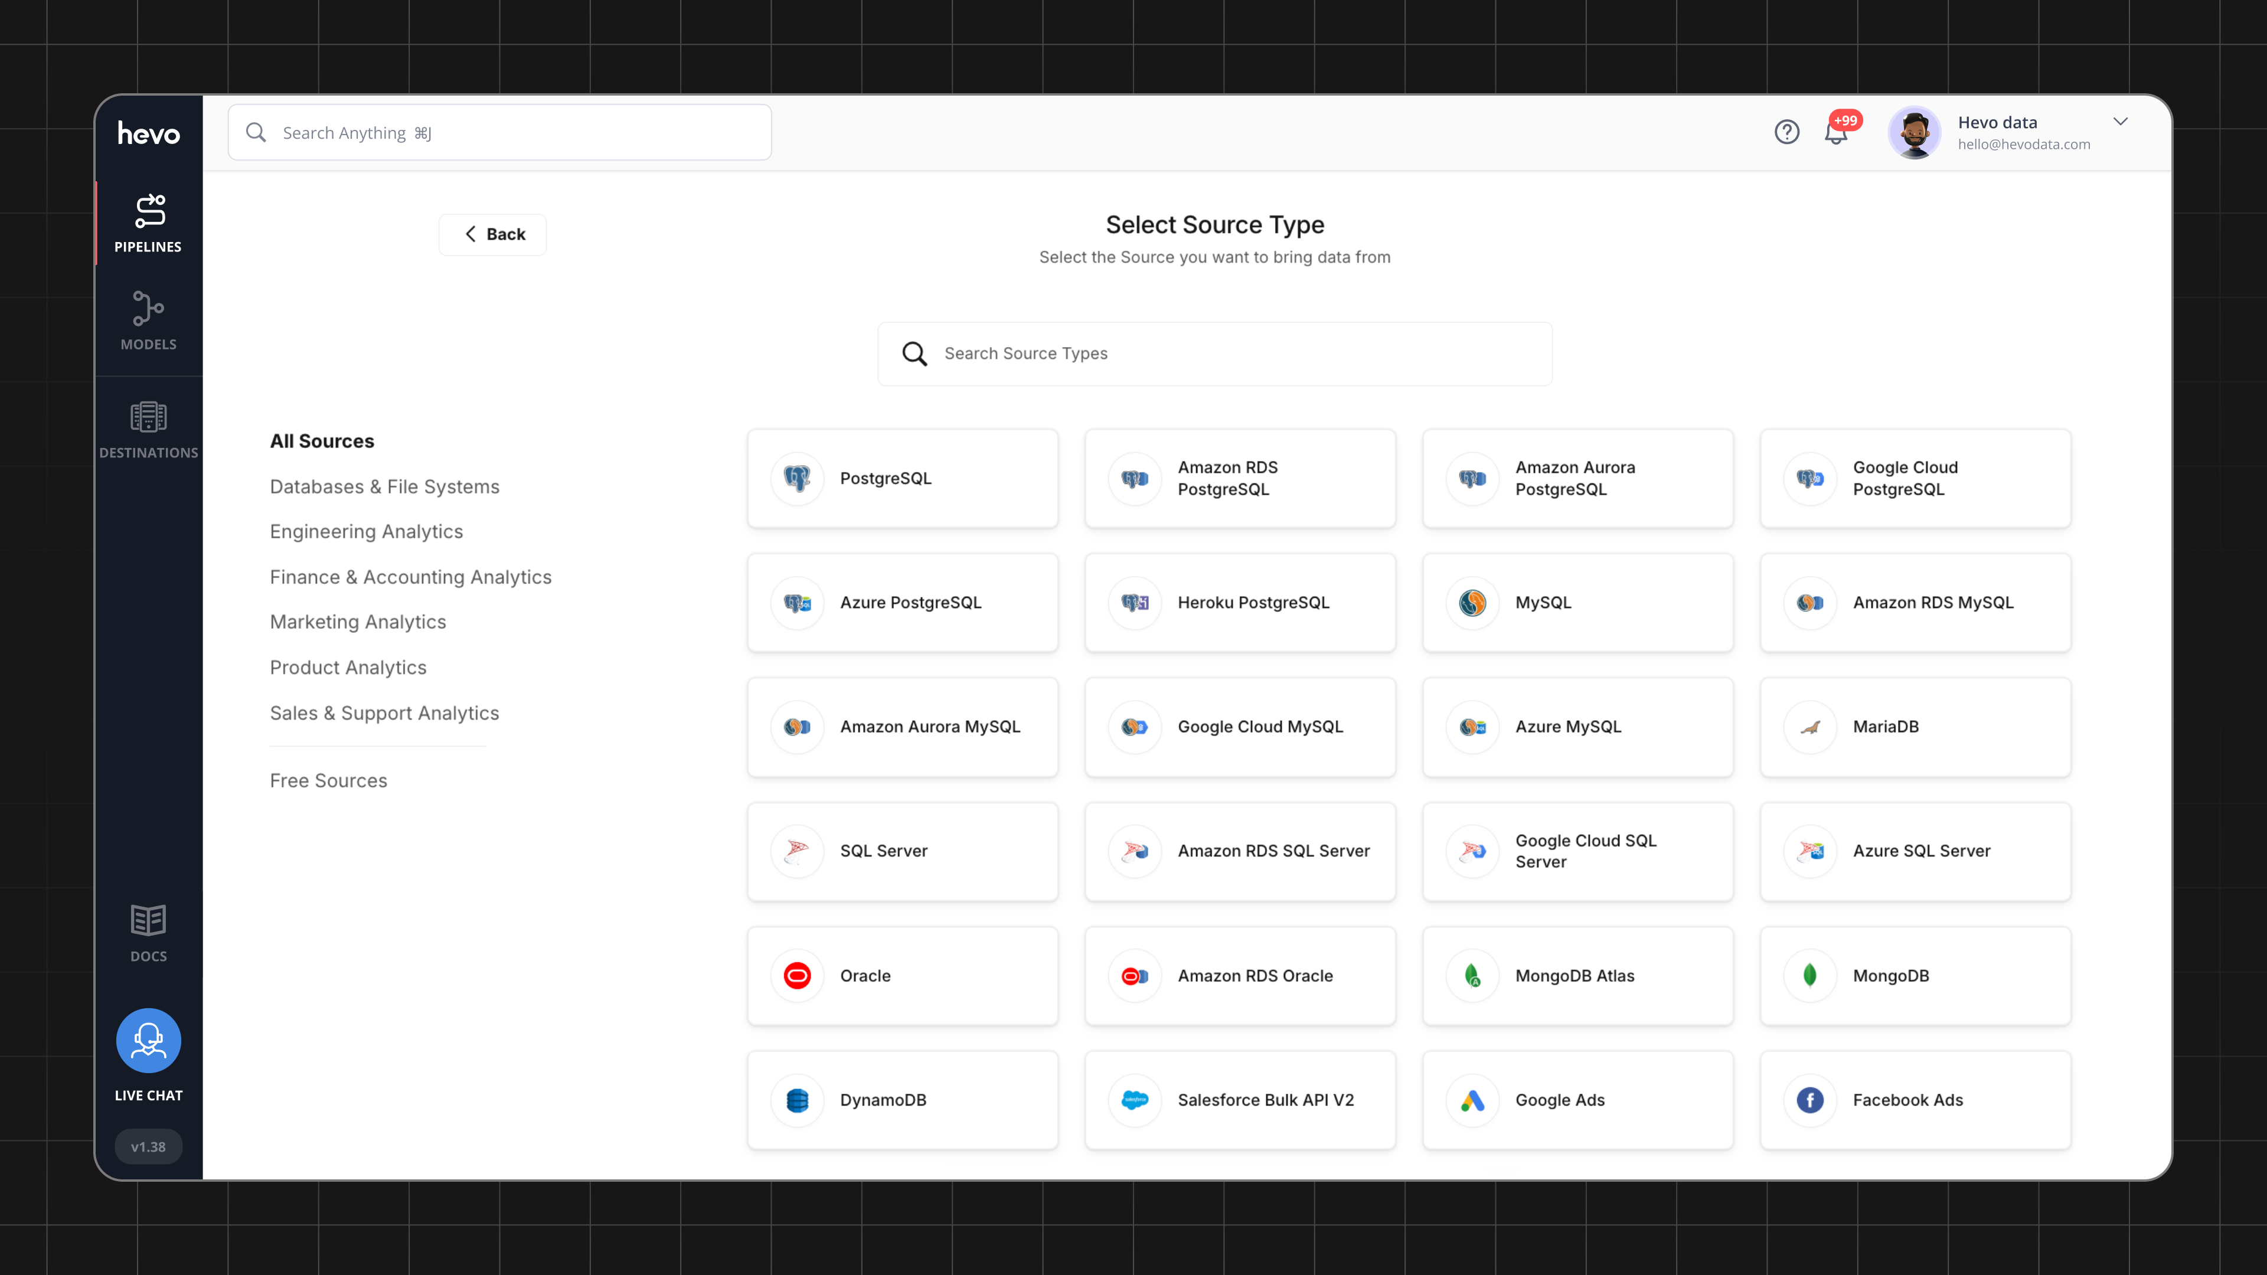2267x1275 pixels.
Task: Choose the Amazon RDS PostgreSQL source
Action: click(x=1240, y=479)
